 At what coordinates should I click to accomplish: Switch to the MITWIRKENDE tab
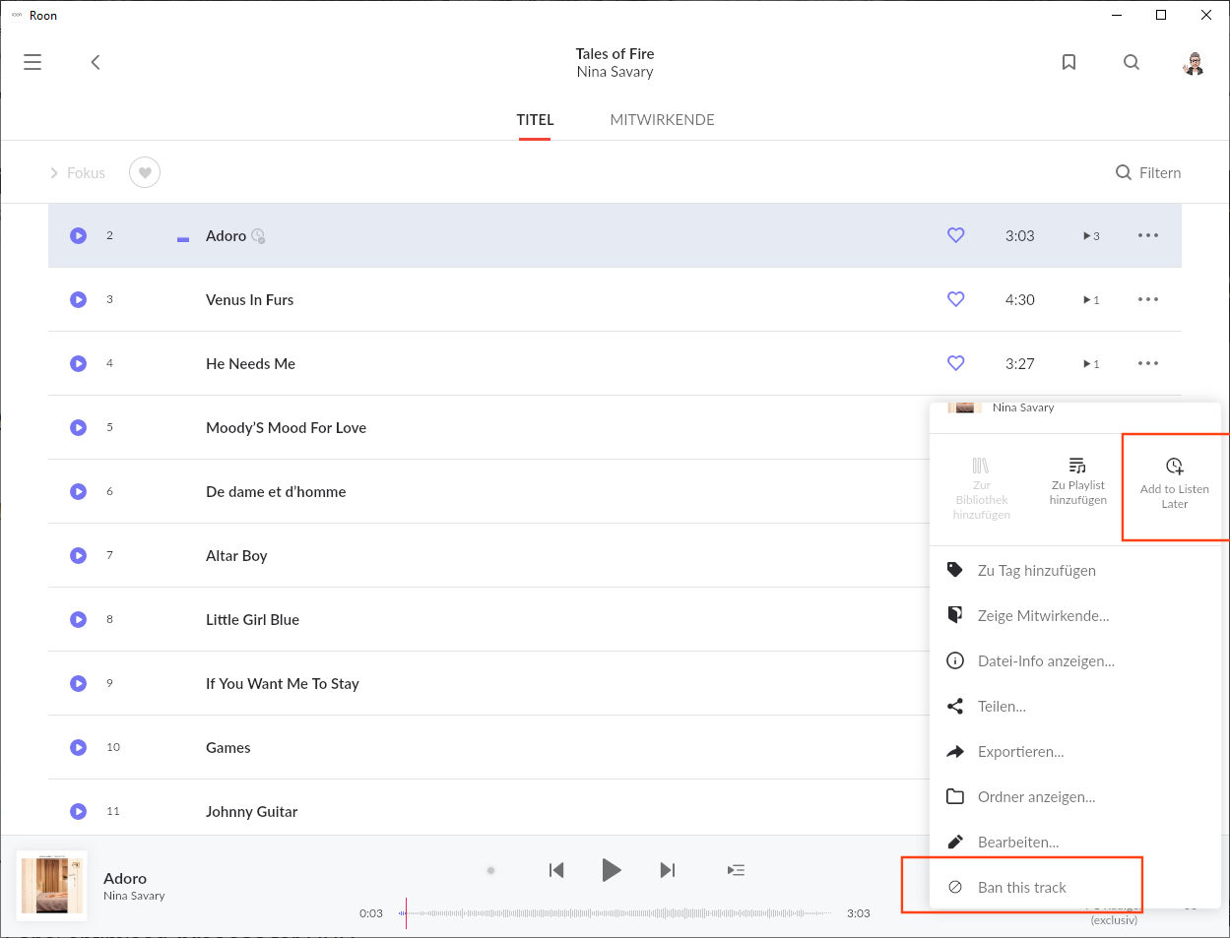tap(662, 120)
